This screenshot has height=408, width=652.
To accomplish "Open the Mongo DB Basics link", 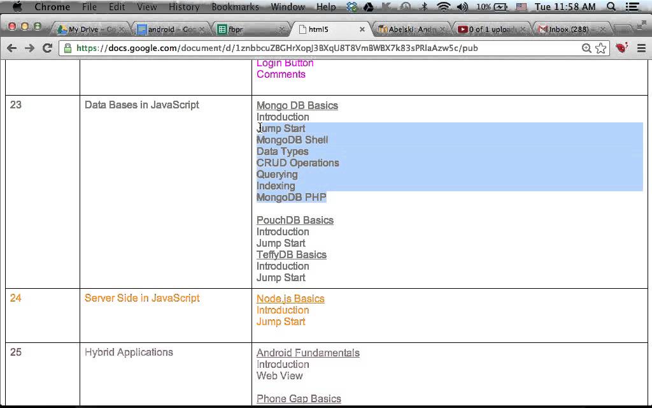I will 297,106.
